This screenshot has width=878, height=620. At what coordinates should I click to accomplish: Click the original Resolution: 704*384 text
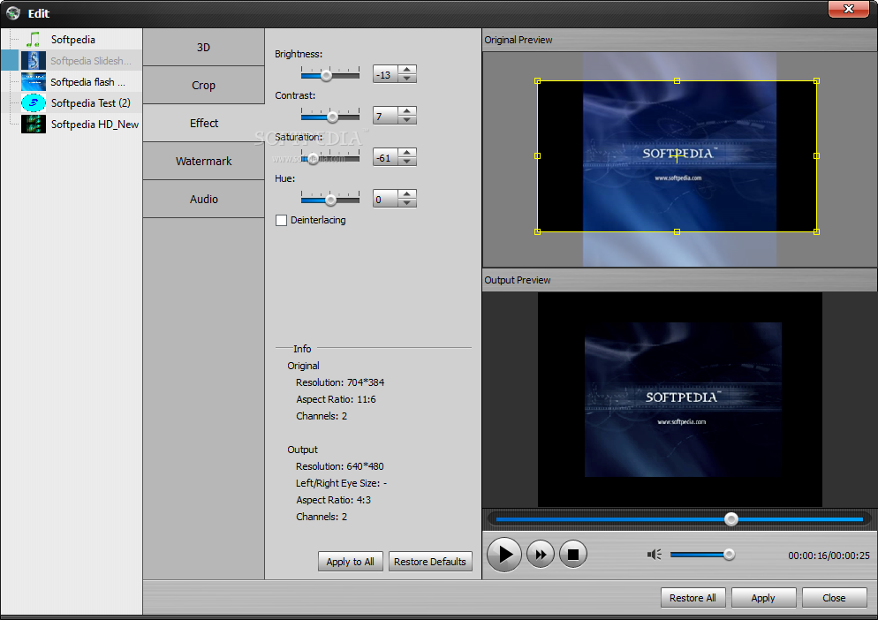coord(340,382)
